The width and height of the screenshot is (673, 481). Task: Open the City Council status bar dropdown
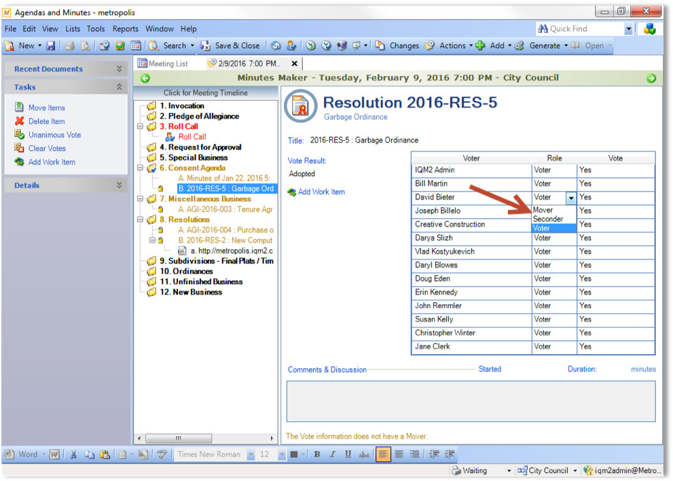pyautogui.click(x=575, y=471)
